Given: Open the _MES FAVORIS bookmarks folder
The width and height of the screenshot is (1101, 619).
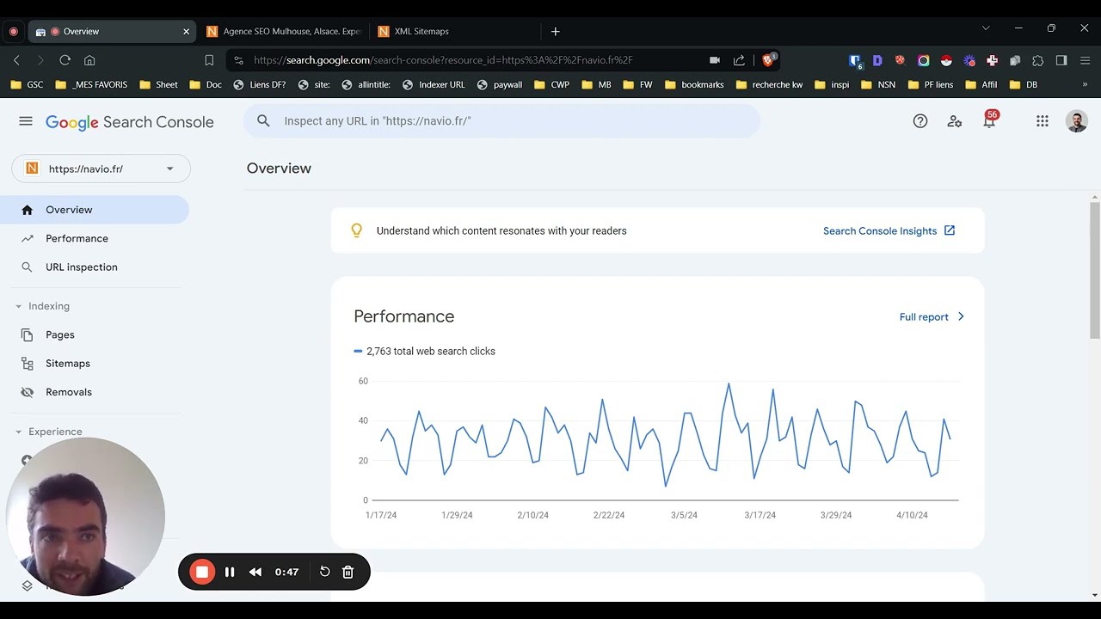Looking at the screenshot, I should (91, 85).
